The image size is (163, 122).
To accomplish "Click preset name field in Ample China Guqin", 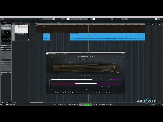I will pyautogui.click(x=85, y=56).
